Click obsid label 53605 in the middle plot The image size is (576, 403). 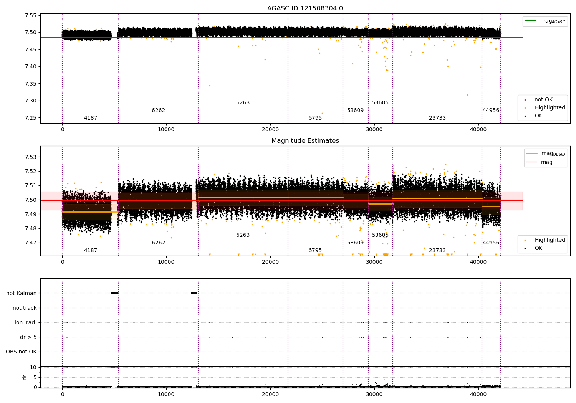click(x=380, y=235)
